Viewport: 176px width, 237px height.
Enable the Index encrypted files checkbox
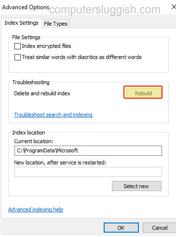[17, 46]
